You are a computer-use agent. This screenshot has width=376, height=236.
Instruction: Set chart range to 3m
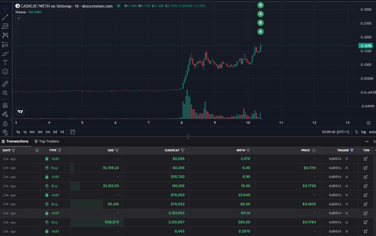pos(40,132)
